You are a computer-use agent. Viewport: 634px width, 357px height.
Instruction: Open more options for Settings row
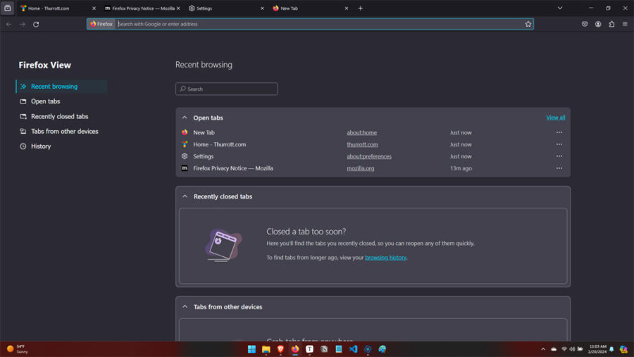(x=559, y=156)
